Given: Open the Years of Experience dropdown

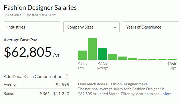Looking at the screenshot, I should point(151,27).
